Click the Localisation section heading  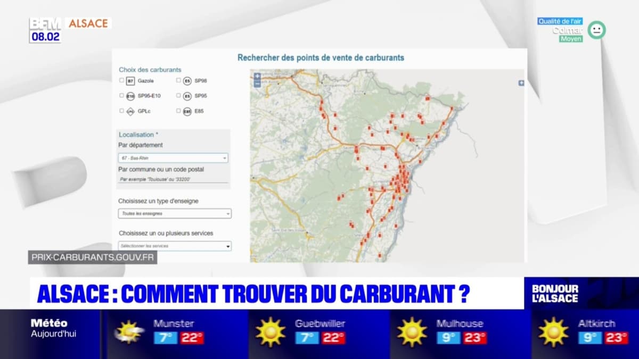click(x=138, y=135)
